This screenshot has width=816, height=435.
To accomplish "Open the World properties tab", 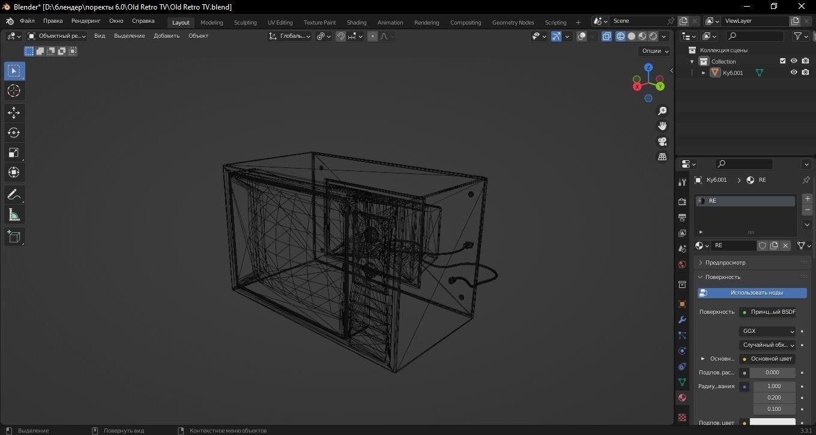I will point(682,264).
